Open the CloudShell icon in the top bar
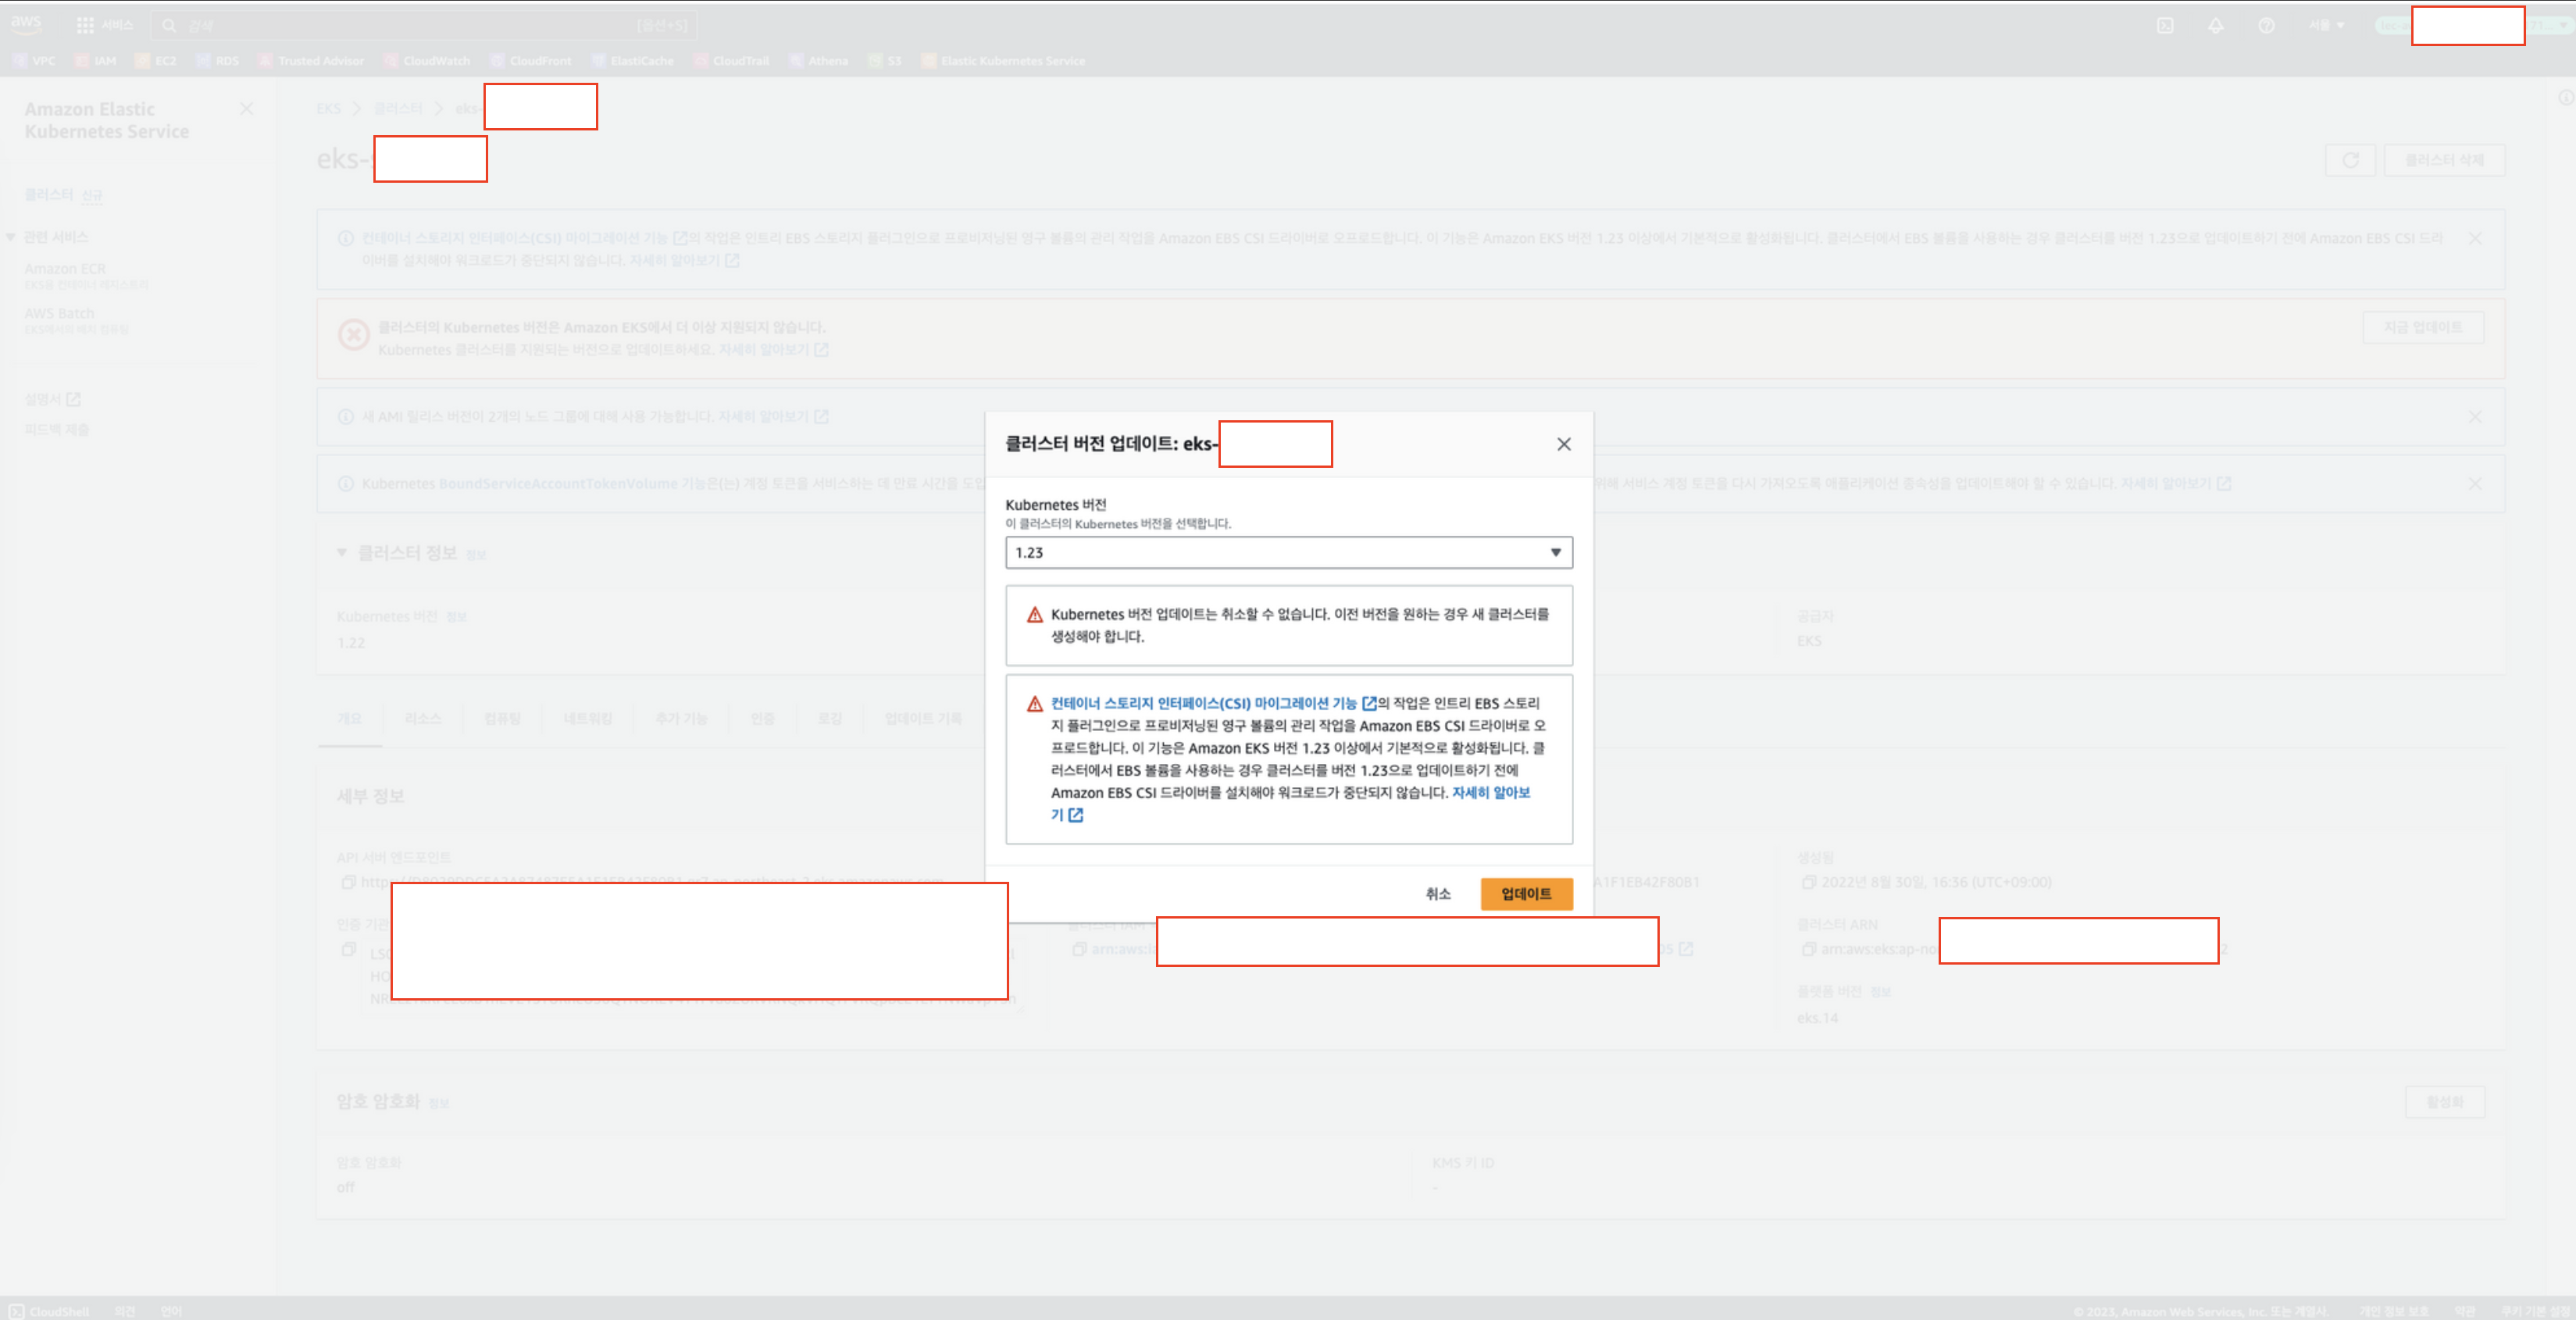The width and height of the screenshot is (2576, 1320). tap(2165, 26)
